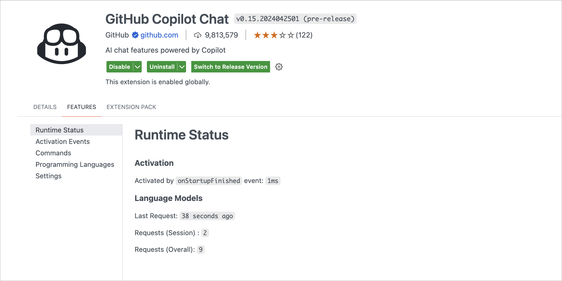Open Programming Languages section

click(x=75, y=164)
